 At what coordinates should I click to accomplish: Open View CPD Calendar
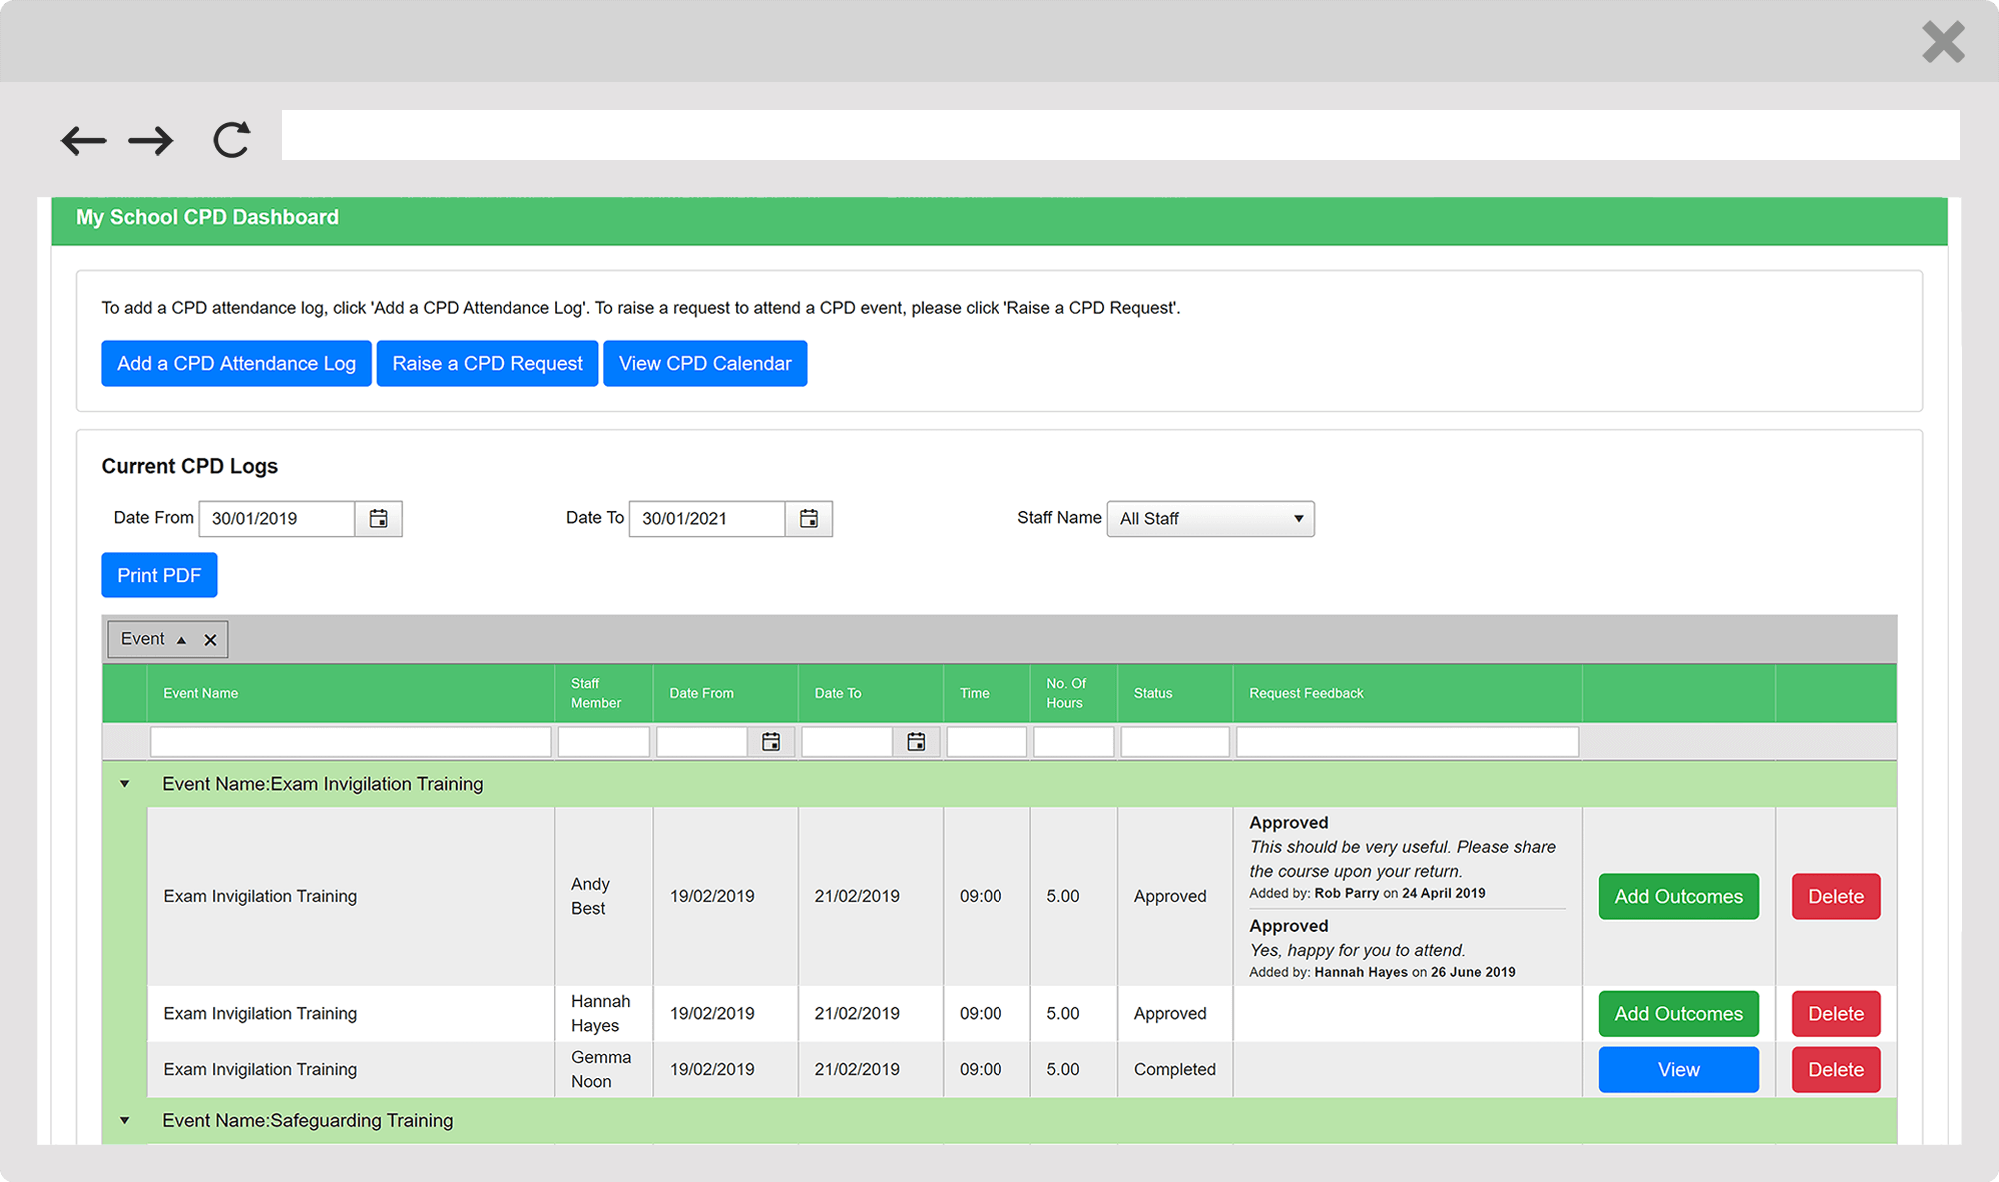[x=705, y=364]
